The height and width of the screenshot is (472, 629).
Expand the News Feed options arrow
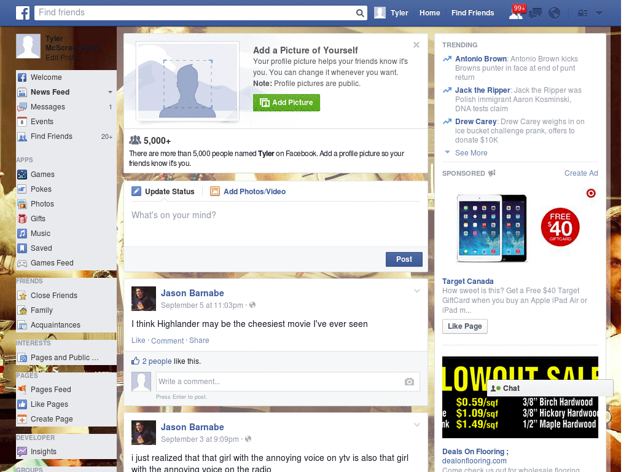(x=110, y=92)
